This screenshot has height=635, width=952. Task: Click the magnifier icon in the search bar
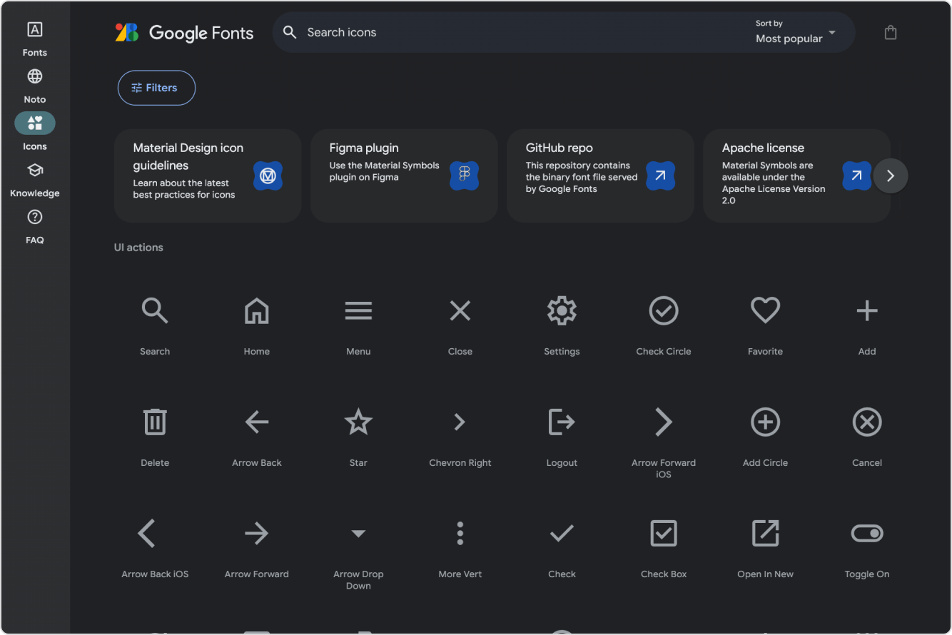289,32
